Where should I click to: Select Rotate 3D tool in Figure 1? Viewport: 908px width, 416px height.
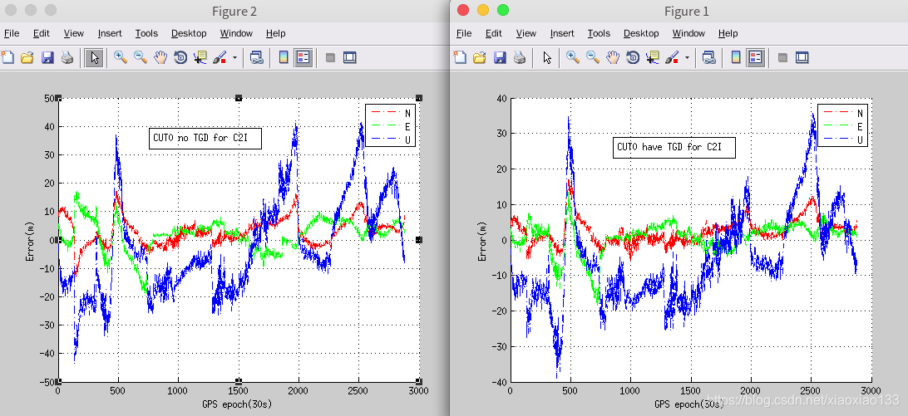633,57
